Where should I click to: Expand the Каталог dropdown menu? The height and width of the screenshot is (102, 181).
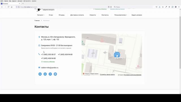click(x=41, y=15)
